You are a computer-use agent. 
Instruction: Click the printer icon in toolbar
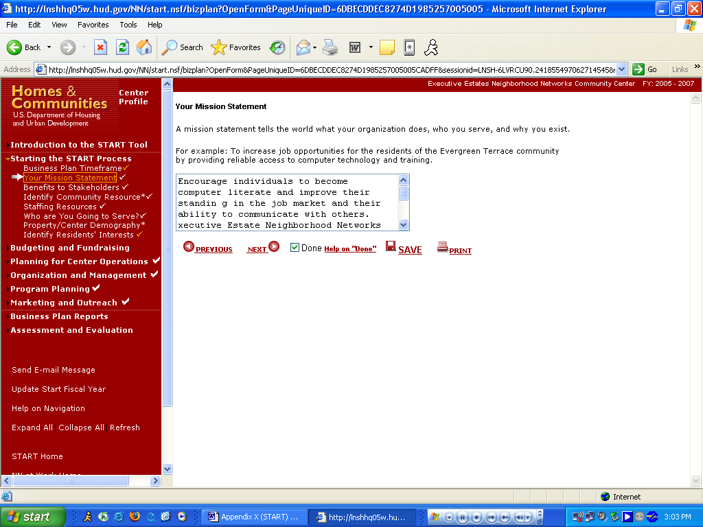[x=330, y=47]
